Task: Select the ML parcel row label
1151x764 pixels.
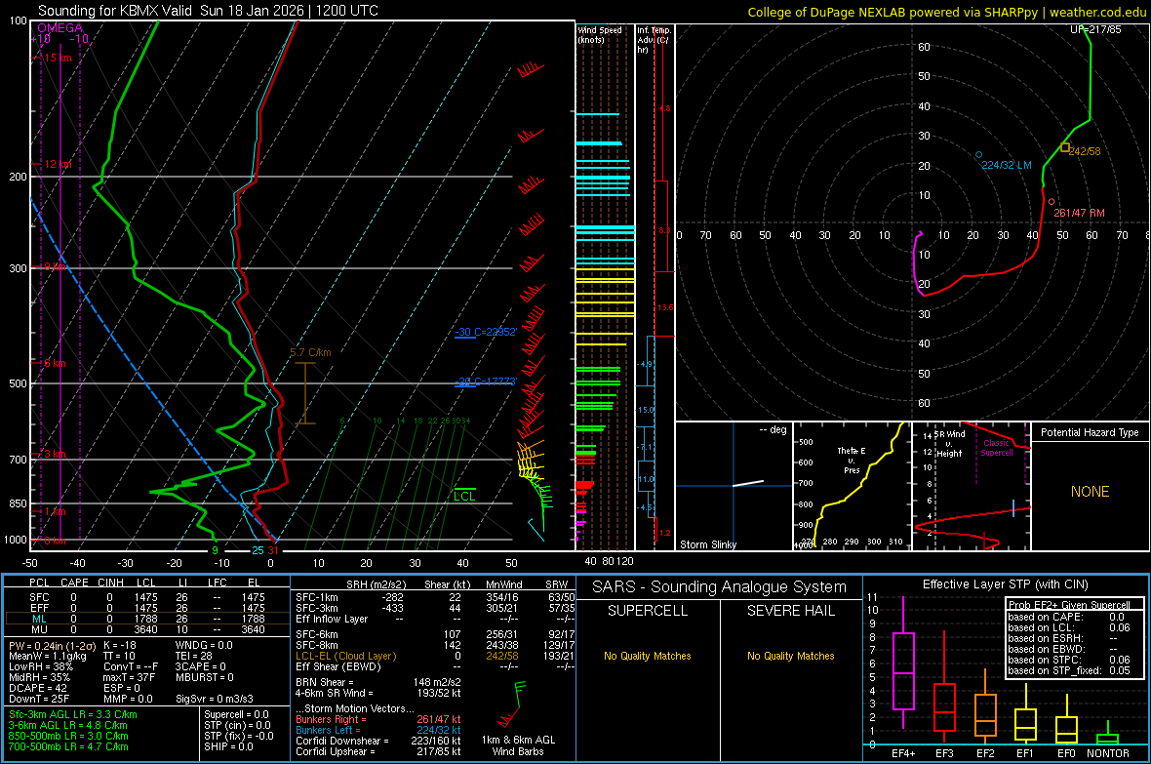Action: tap(39, 620)
